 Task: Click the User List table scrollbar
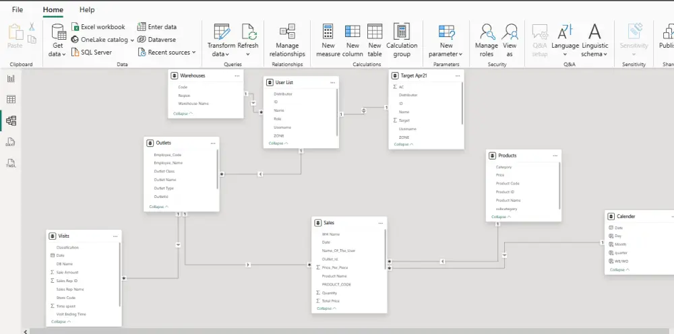337,113
